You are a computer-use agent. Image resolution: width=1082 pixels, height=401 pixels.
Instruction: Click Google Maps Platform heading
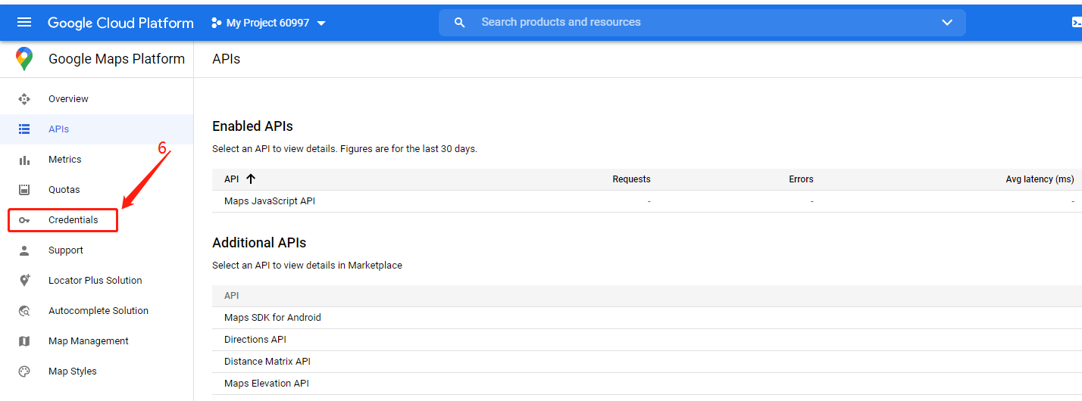click(117, 59)
